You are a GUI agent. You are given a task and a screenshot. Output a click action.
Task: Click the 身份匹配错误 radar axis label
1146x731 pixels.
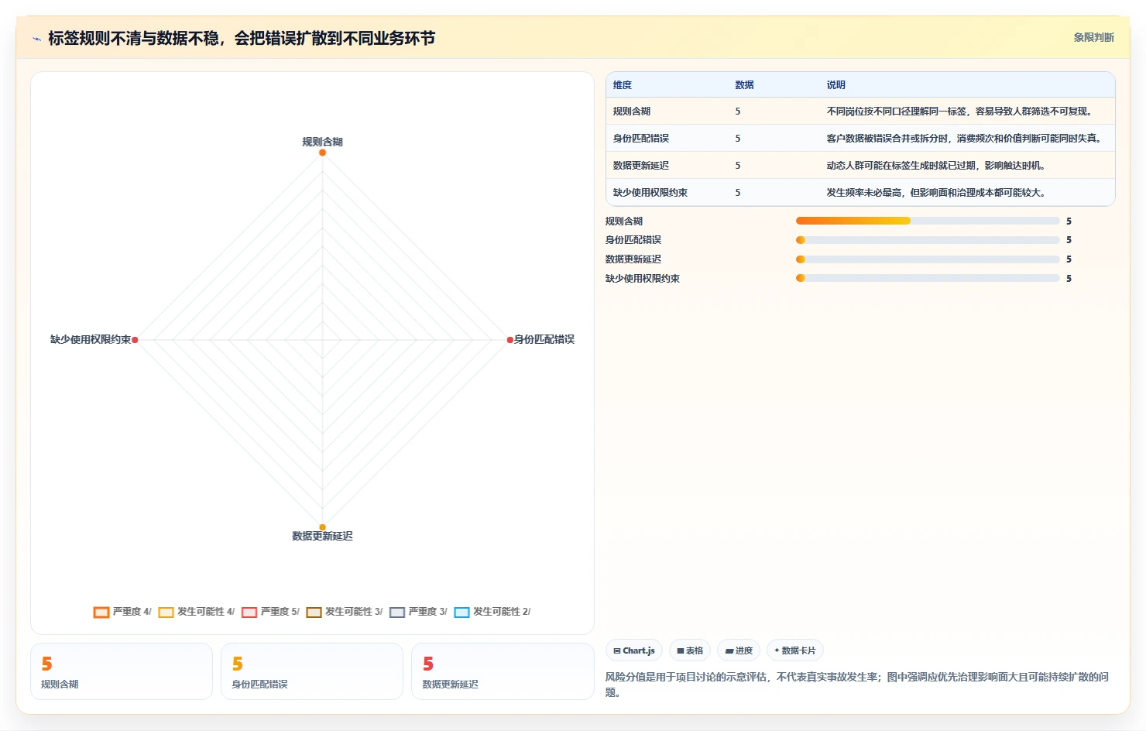pos(544,339)
